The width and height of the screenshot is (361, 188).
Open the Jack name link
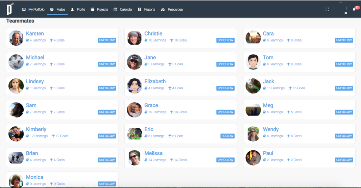point(268,82)
